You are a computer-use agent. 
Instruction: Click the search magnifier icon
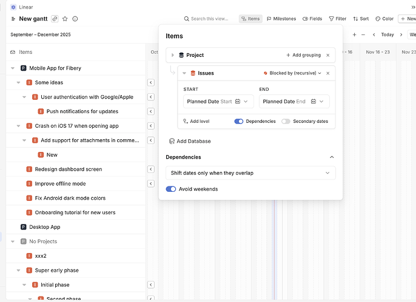click(x=187, y=19)
